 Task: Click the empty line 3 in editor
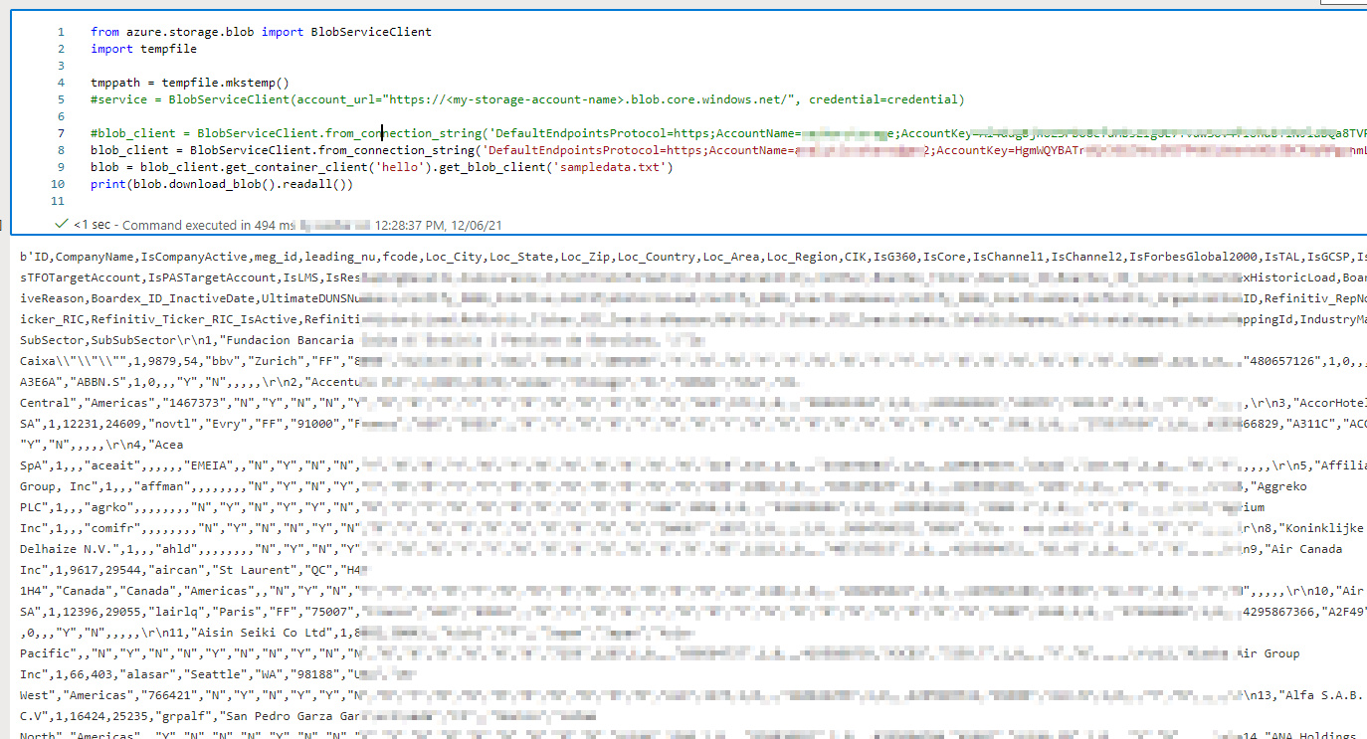click(x=696, y=66)
